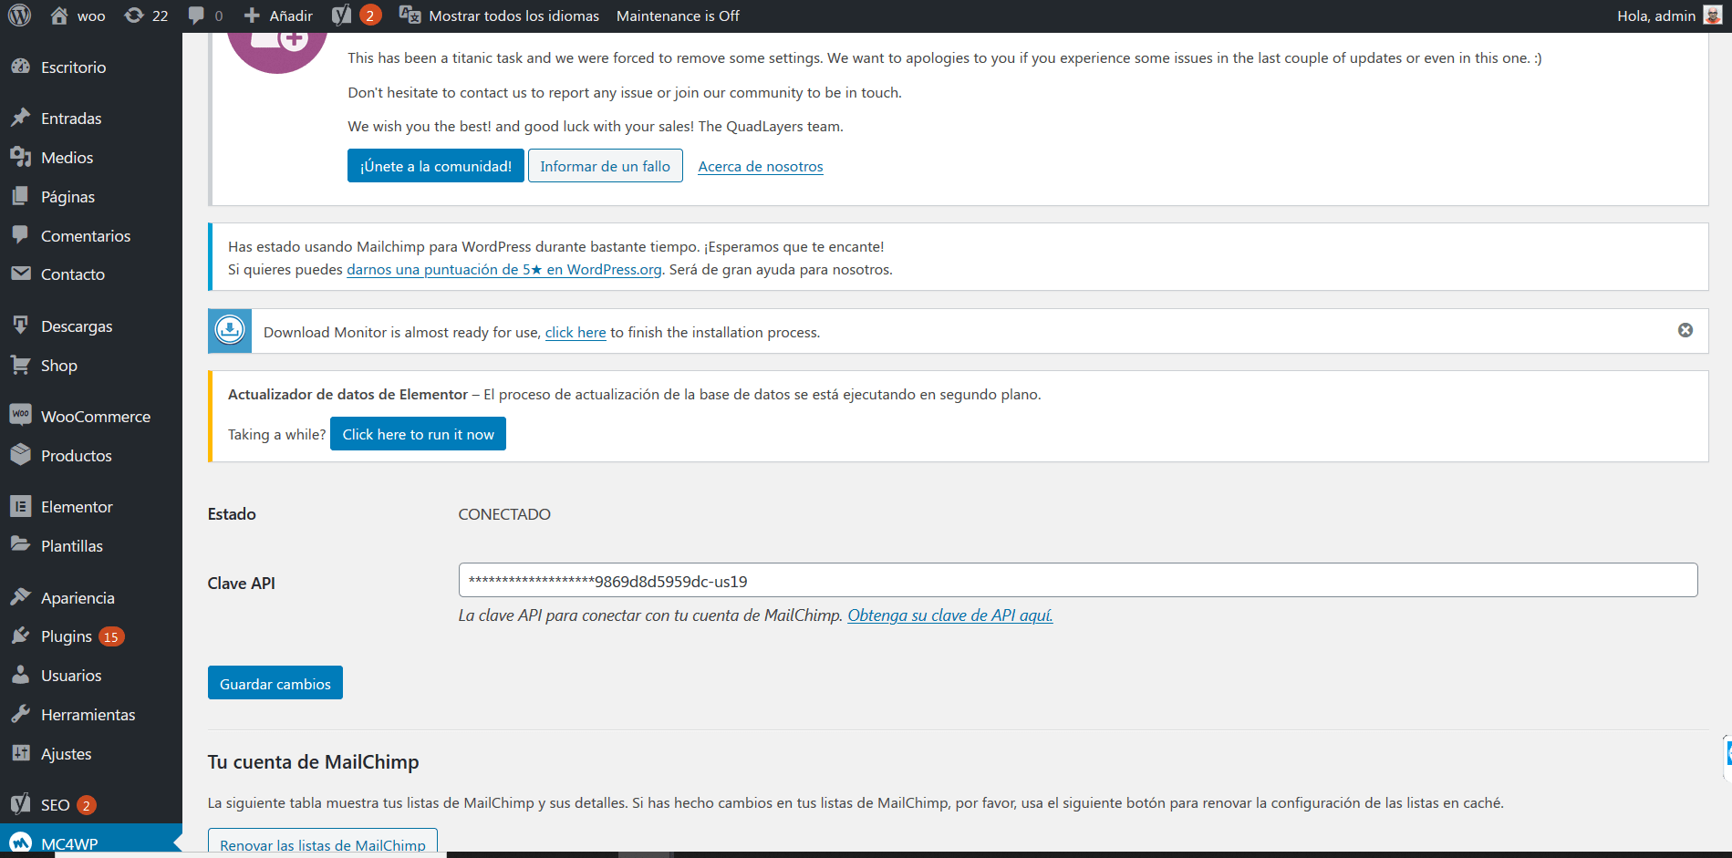Screen dimensions: 1732x858
Task: Click the Plantillas folder icon
Action: click(20, 544)
